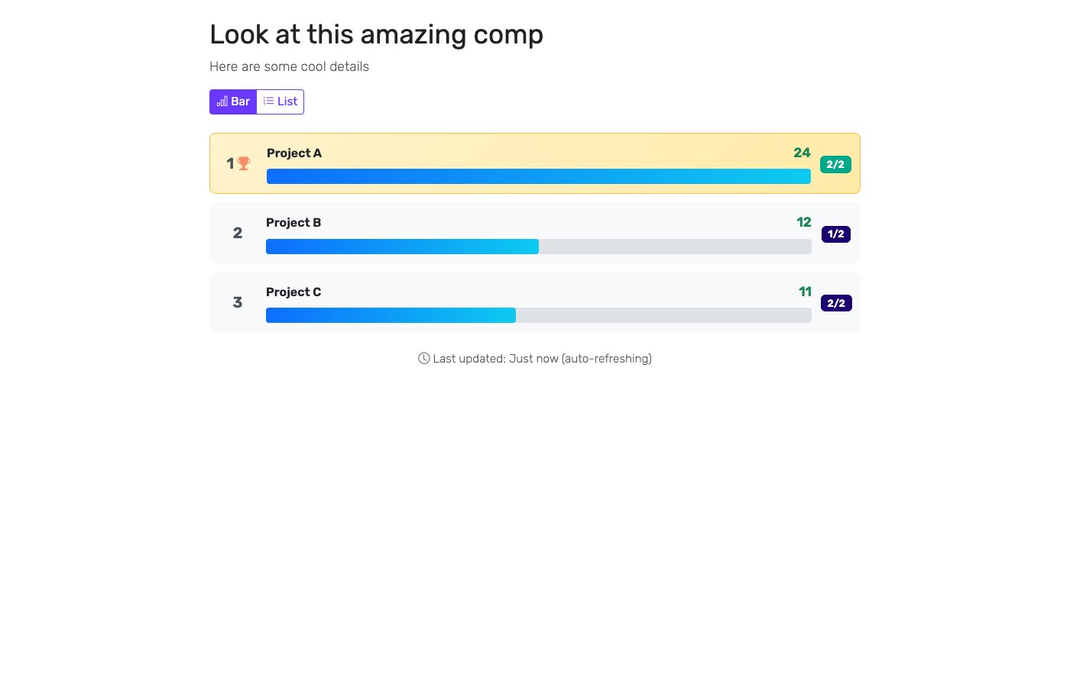Expand the Project B row
Viewport: 1070px width, 687px height.
(x=535, y=233)
